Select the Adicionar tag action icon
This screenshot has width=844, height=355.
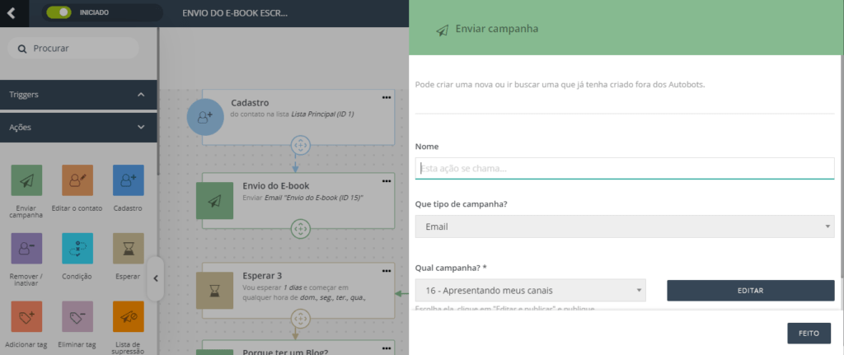(26, 317)
